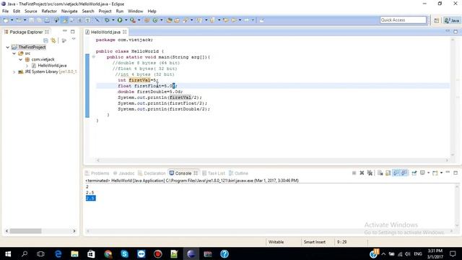Open the Help menu
The height and width of the screenshot is (260, 462).
[x=152, y=12]
